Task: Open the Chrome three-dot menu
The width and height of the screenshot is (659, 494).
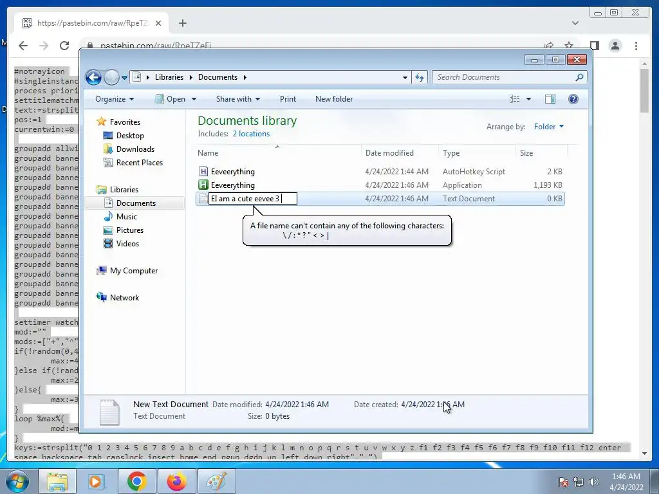Action: pyautogui.click(x=636, y=46)
